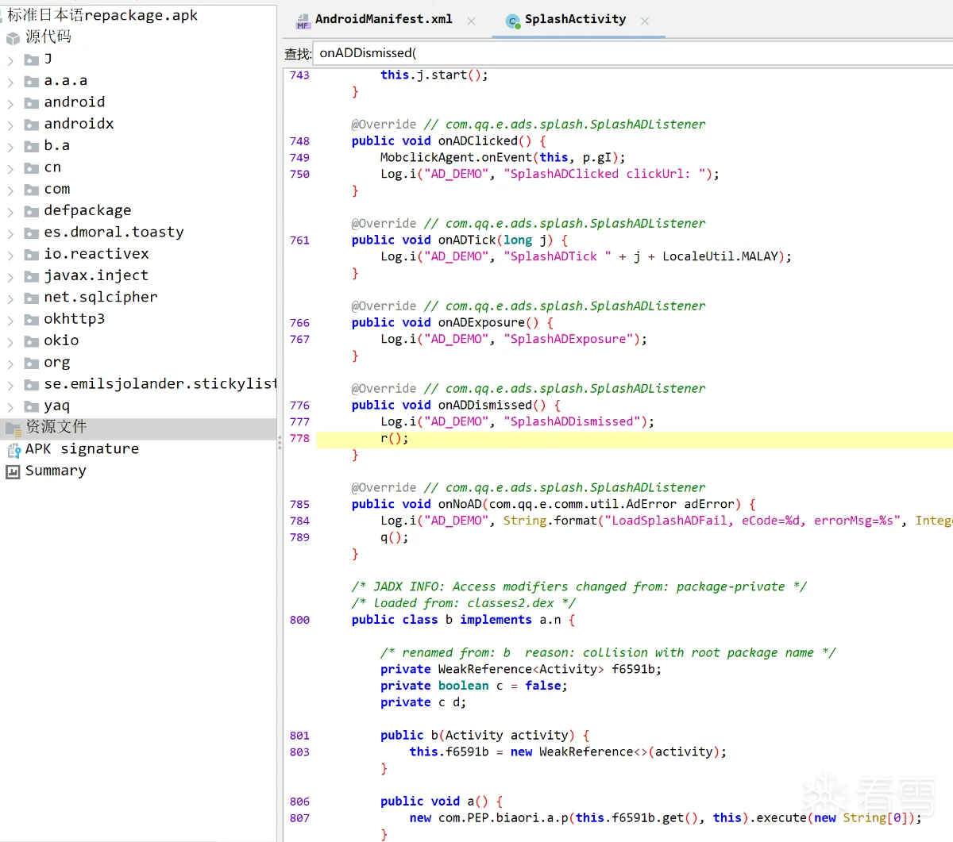Click the org folder icon
The height and width of the screenshot is (842, 953).
pyautogui.click(x=32, y=363)
